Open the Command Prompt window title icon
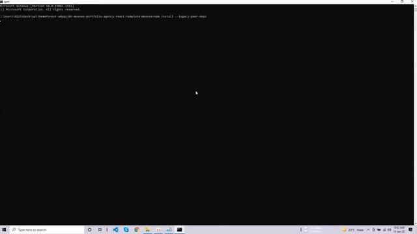This screenshot has height=234, width=417. point(1,1)
